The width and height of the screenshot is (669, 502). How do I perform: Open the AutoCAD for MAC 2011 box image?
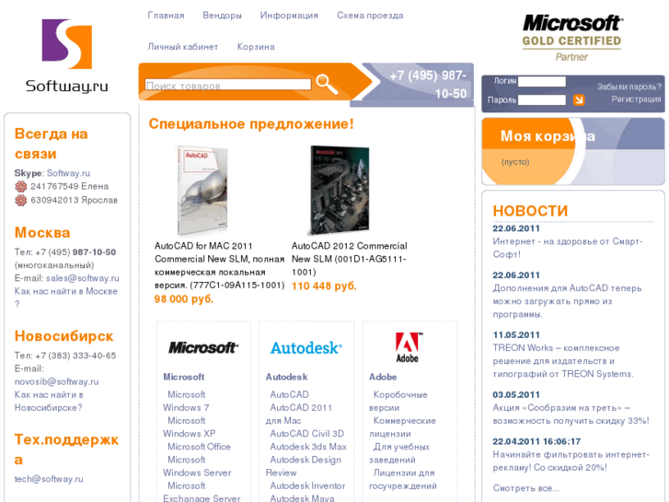(x=202, y=191)
